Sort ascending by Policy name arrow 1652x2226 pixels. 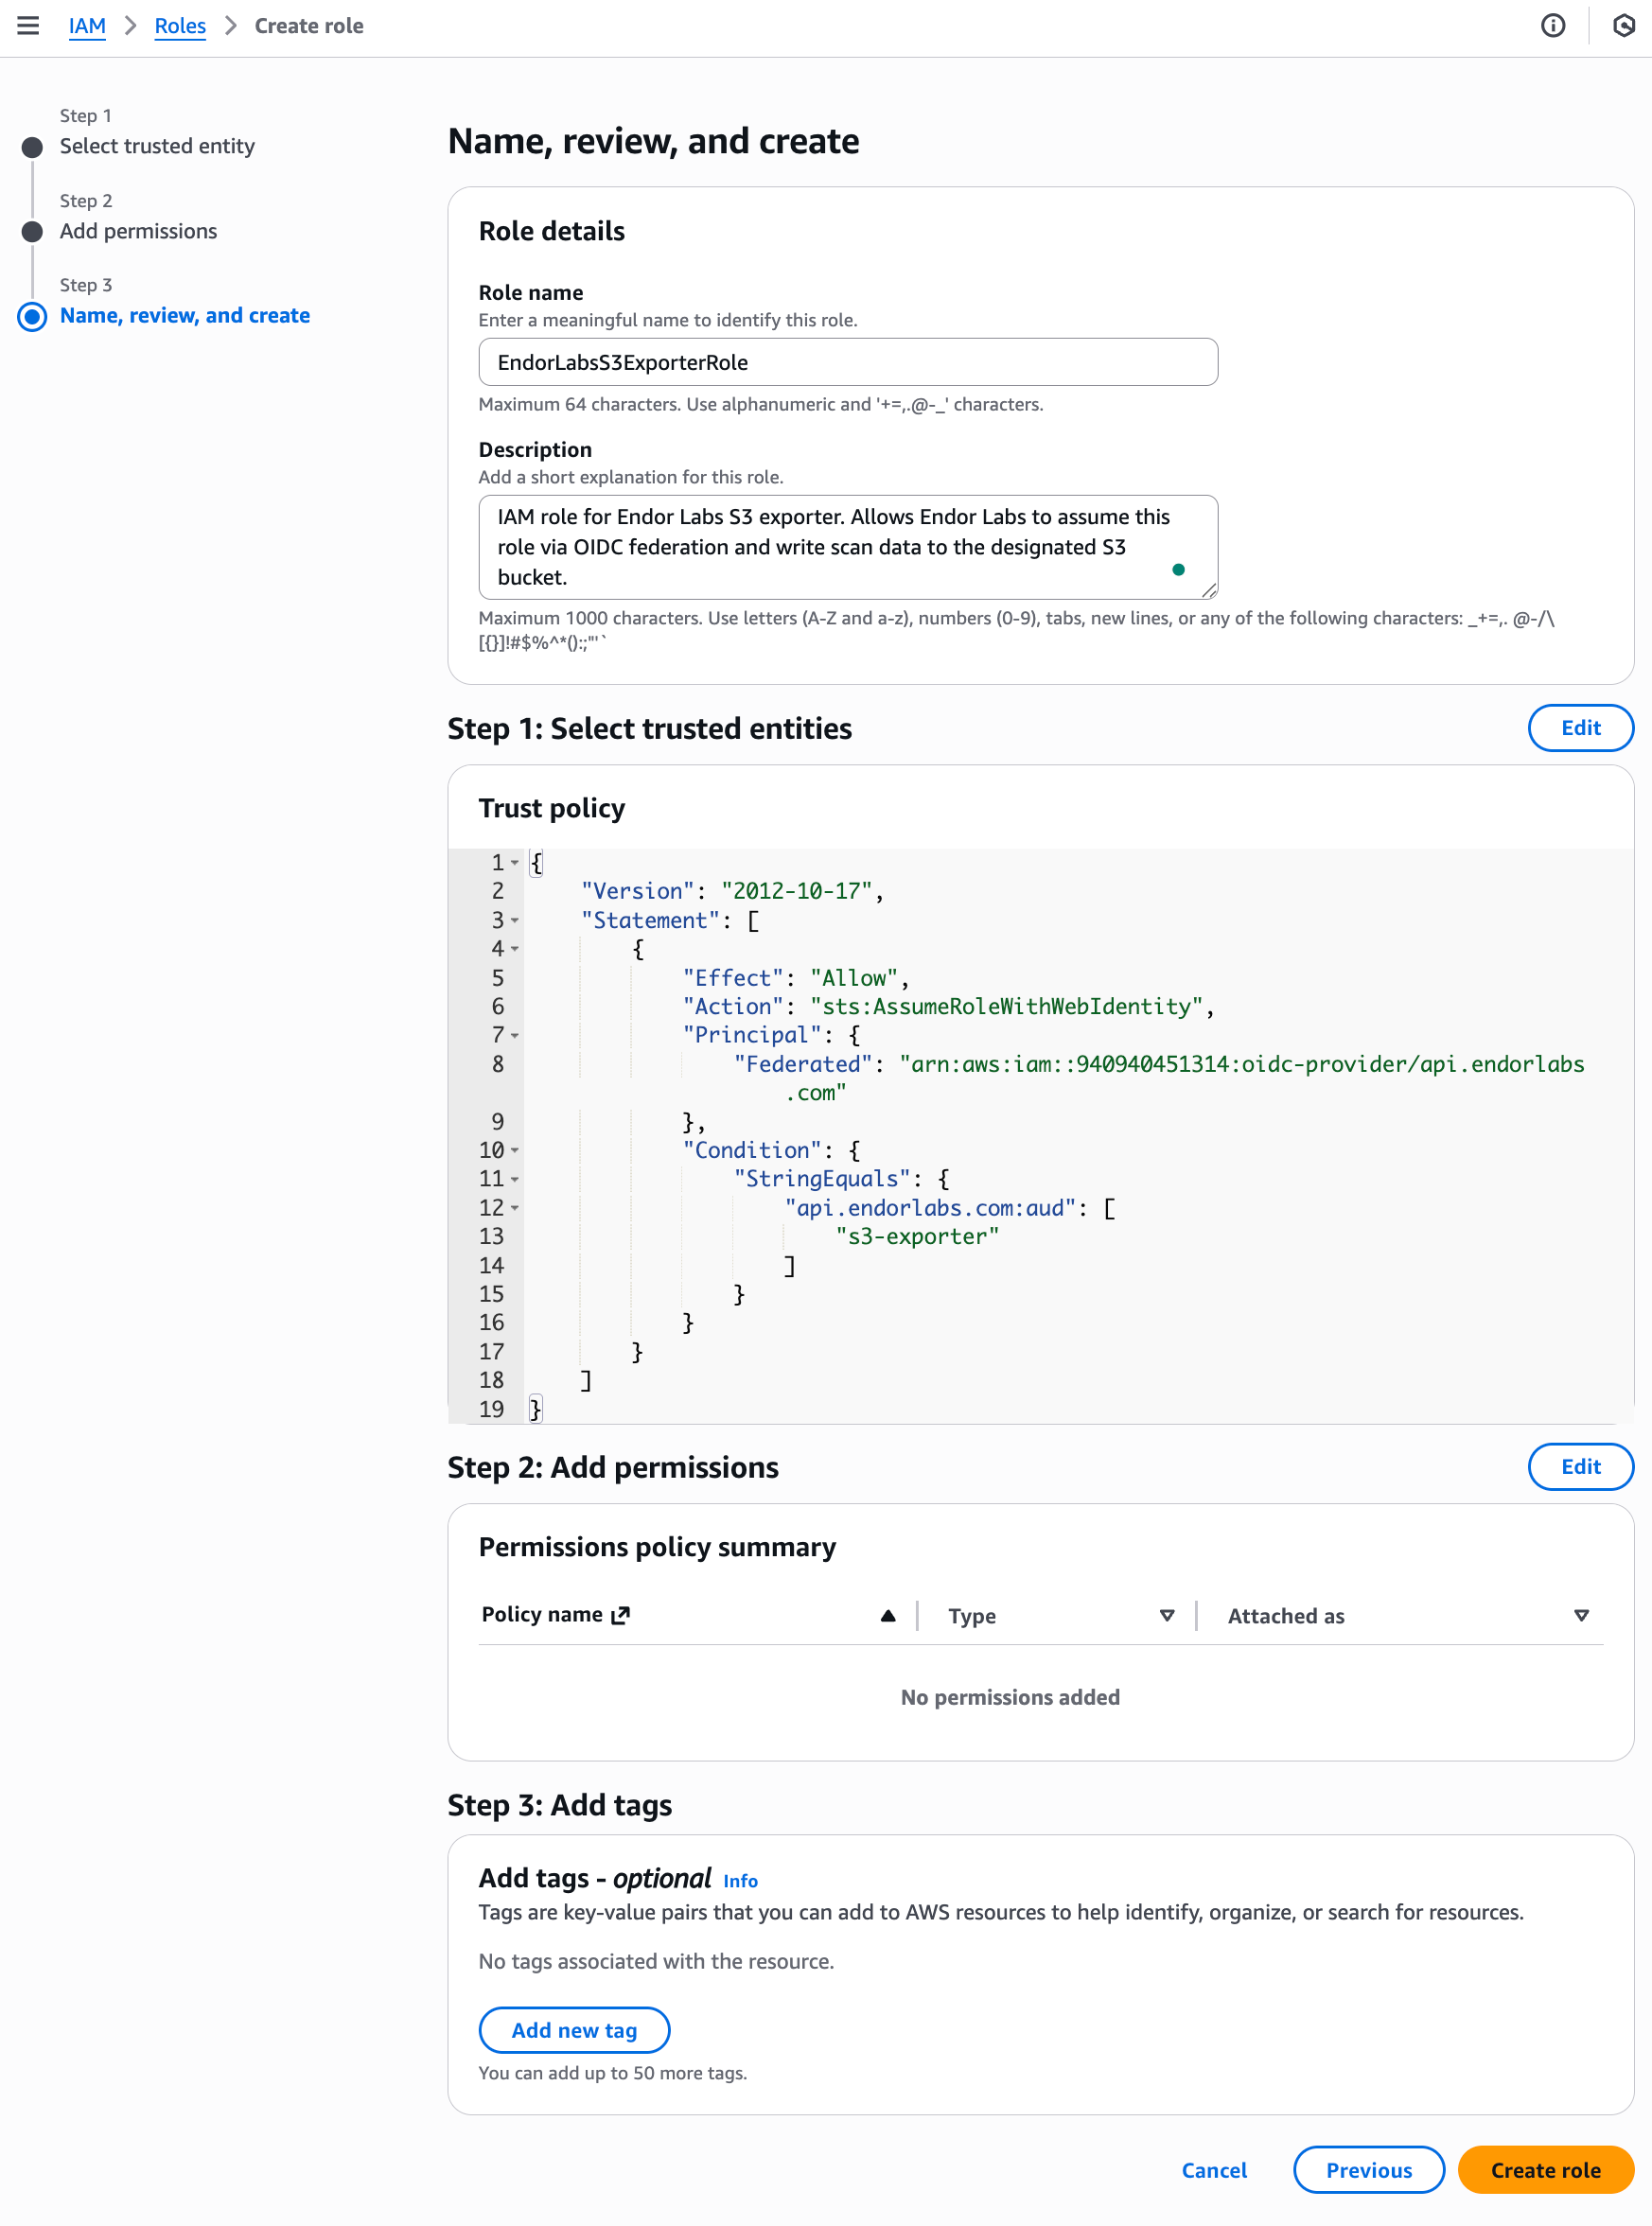887,1616
